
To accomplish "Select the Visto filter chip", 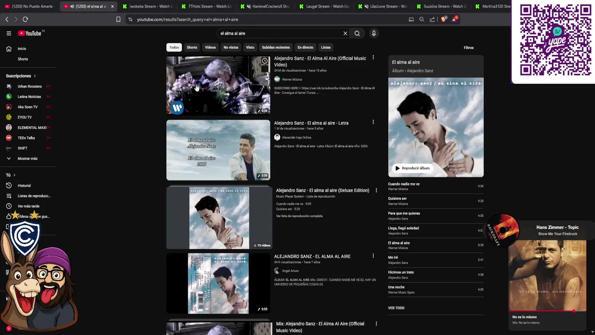I will tap(250, 47).
